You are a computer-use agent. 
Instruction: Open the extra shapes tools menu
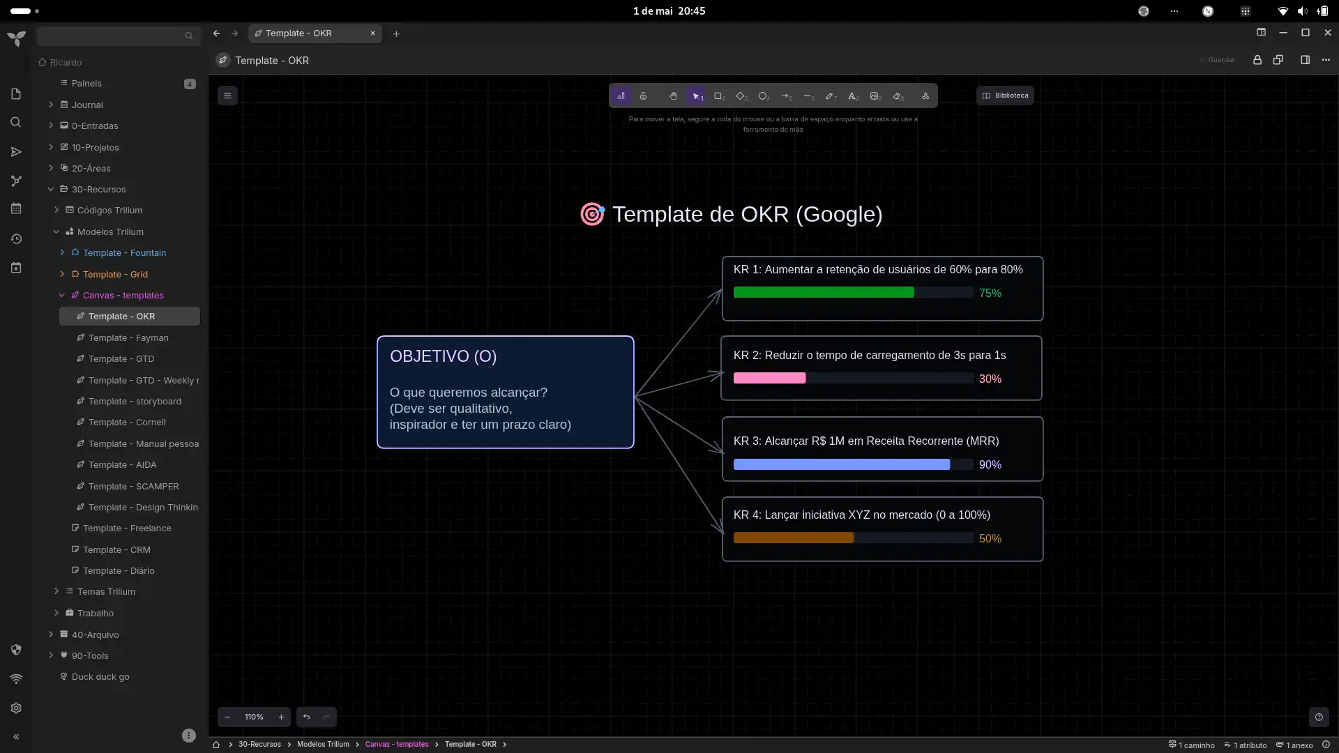point(925,96)
